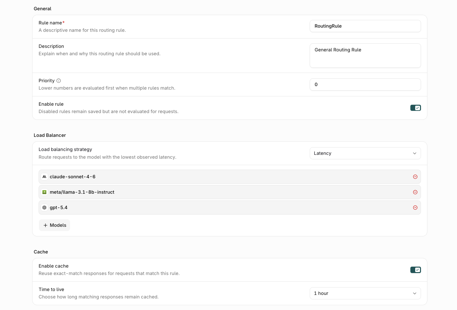
Task: Remove gpt-5.4 model from list
Action: [x=415, y=208]
